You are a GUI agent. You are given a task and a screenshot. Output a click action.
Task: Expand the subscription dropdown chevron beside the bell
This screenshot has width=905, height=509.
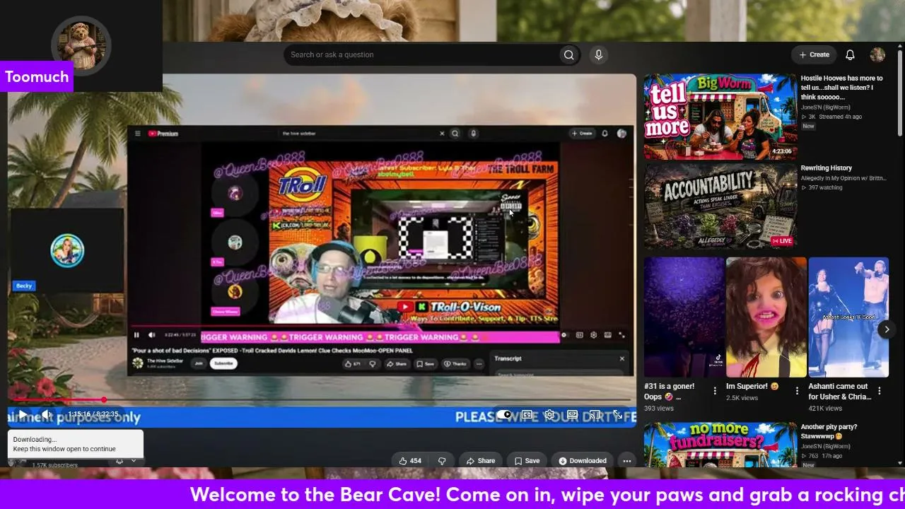tap(134, 462)
